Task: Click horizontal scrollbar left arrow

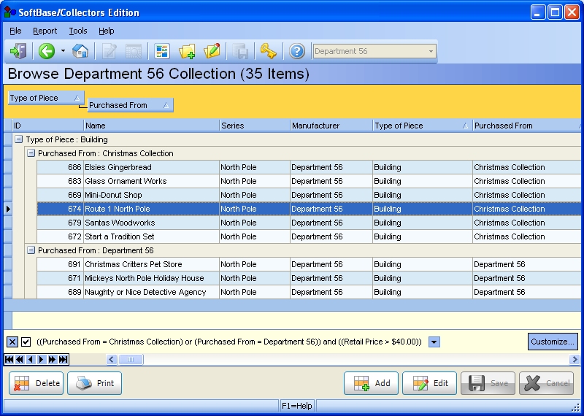Action: tap(111, 359)
